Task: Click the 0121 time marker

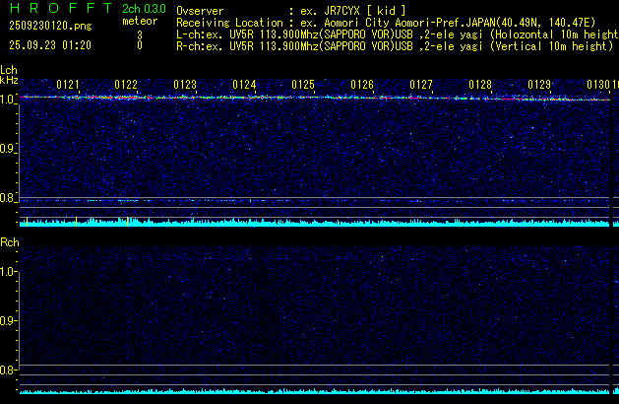Action: 68,86
